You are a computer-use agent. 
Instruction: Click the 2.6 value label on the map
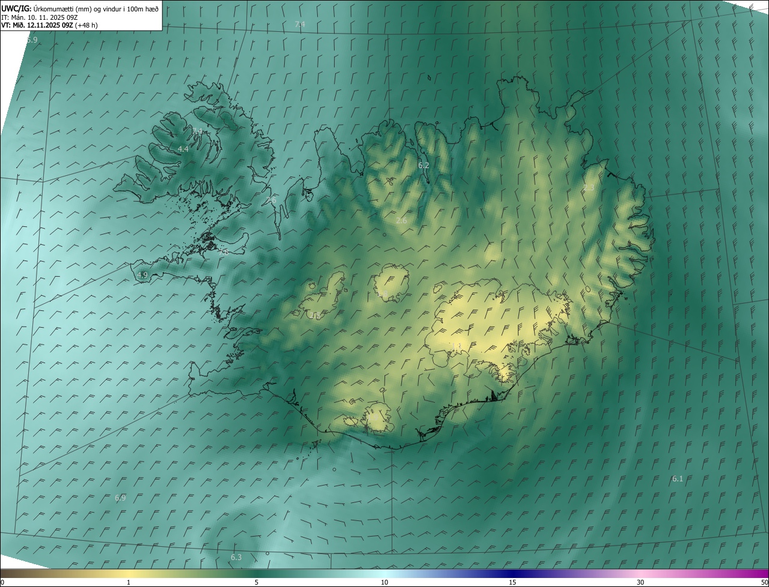pos(401,221)
